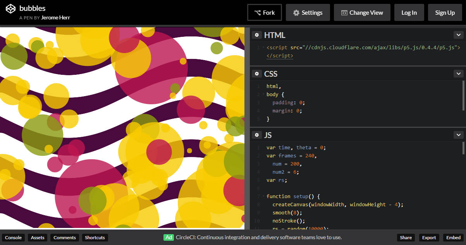Open the CircleCI advertisement link
Image resolution: width=466 pixels, height=245 pixels.
[259, 237]
